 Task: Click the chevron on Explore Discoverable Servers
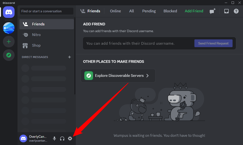tap(148, 76)
